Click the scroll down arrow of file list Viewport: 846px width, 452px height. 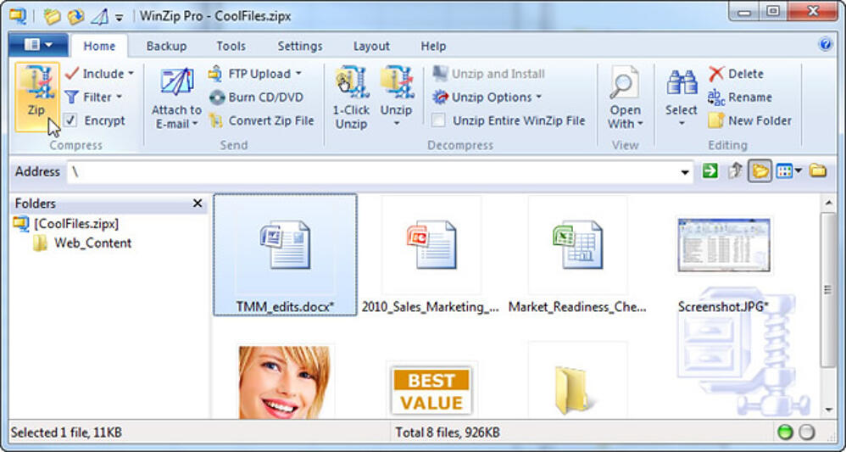click(x=828, y=410)
